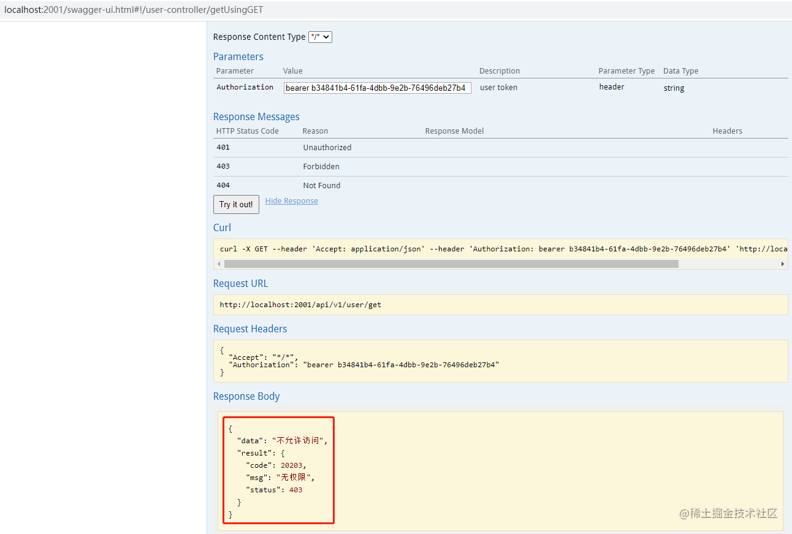Image resolution: width=792 pixels, height=534 pixels.
Task: Click the 稀土掘金技术社区 watermark
Action: tap(728, 513)
